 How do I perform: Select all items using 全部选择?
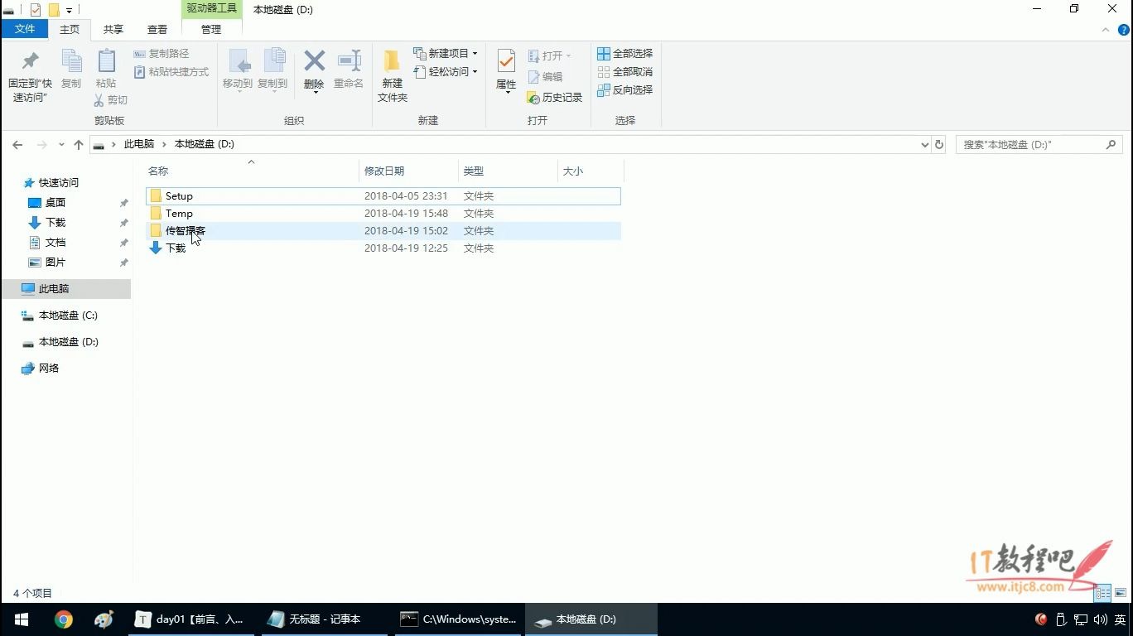click(x=625, y=52)
